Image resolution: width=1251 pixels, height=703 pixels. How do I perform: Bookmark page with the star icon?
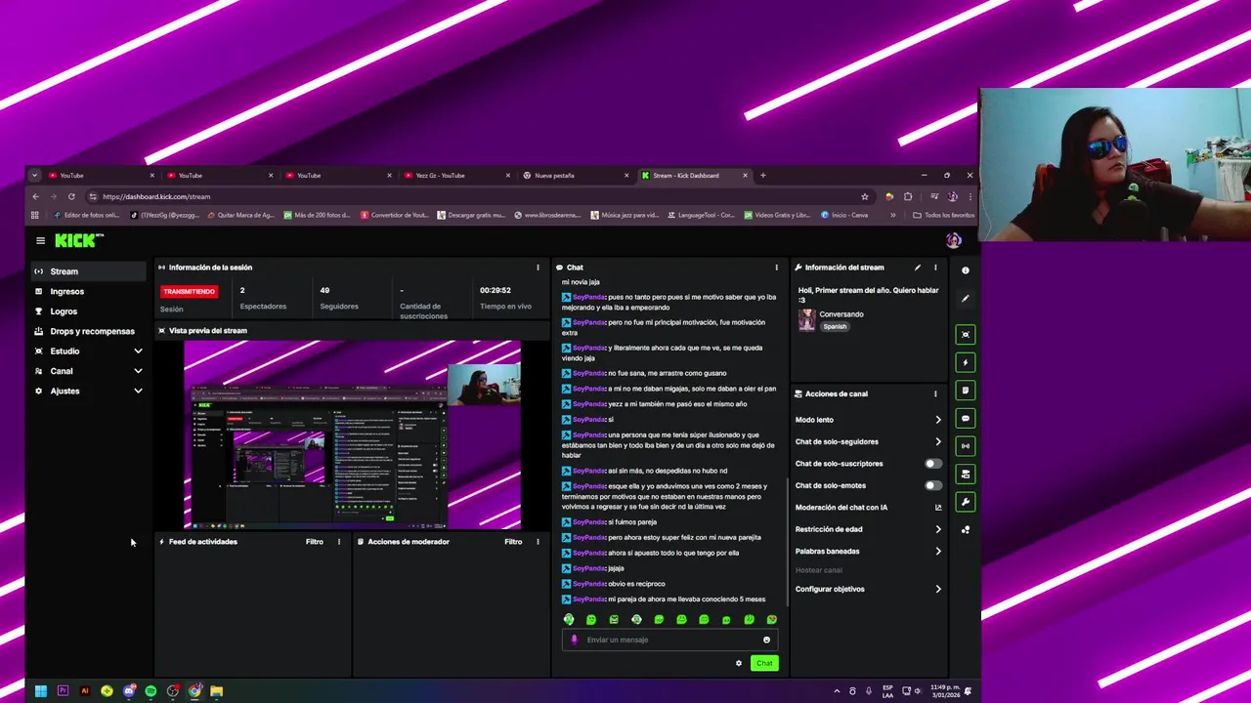click(865, 196)
